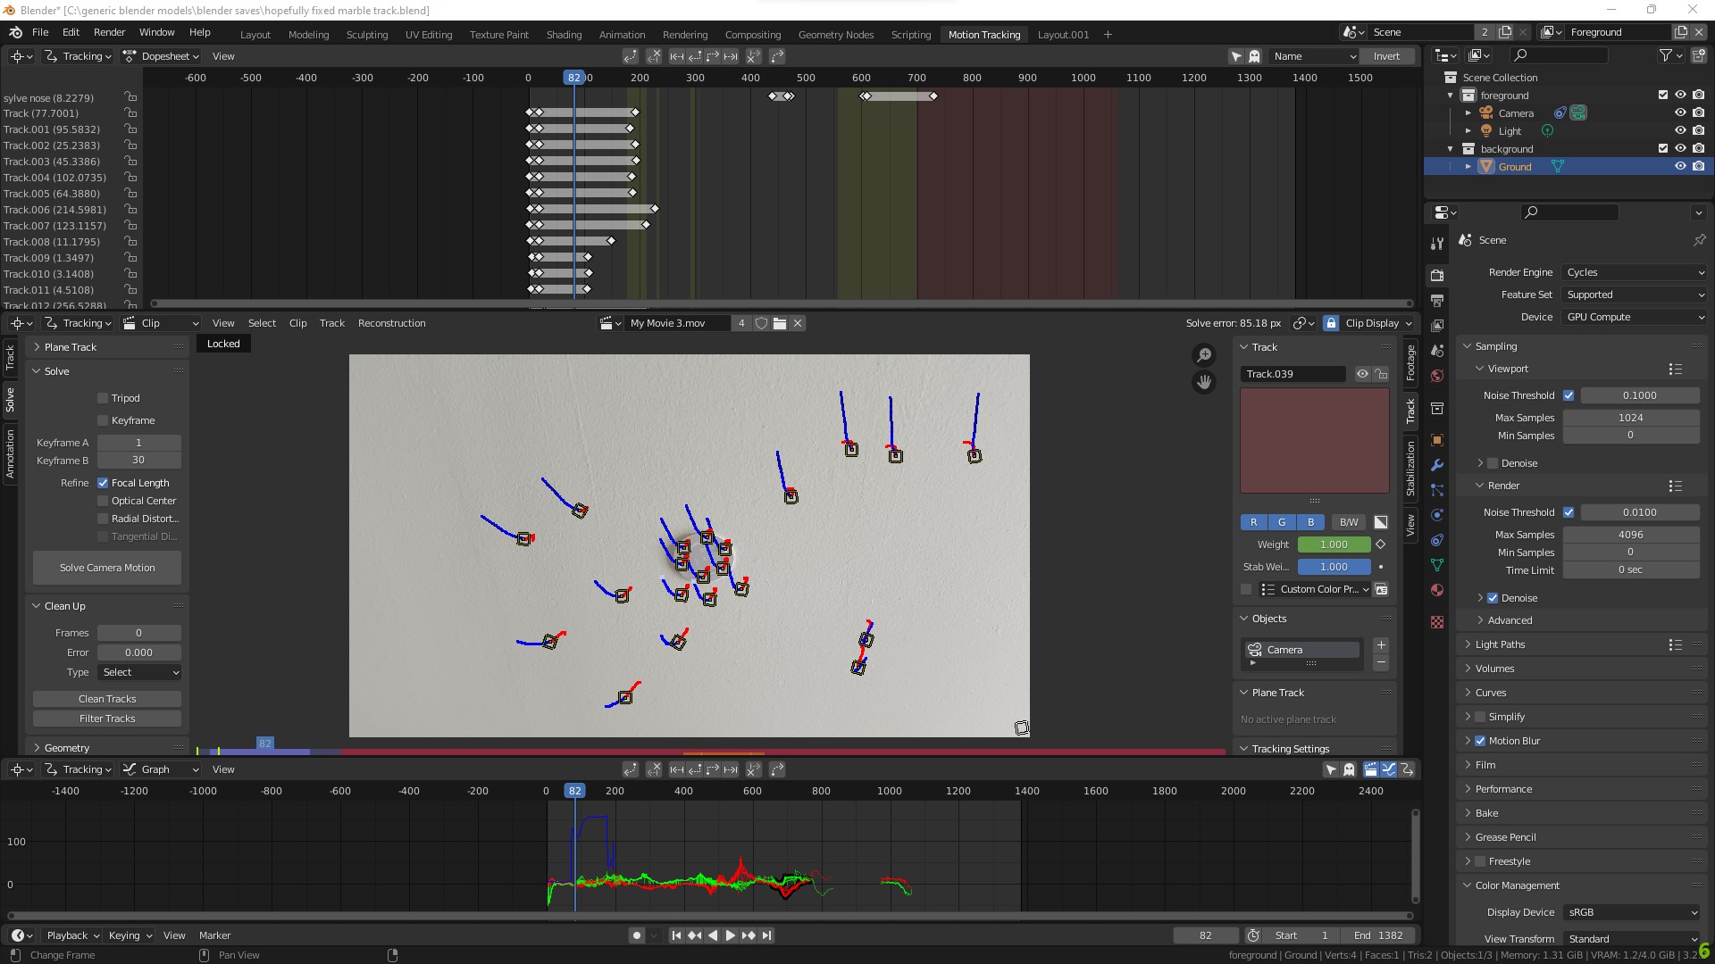This screenshot has height=964, width=1715.
Task: Click the pan hand icon in clip viewport
Action: click(1204, 383)
